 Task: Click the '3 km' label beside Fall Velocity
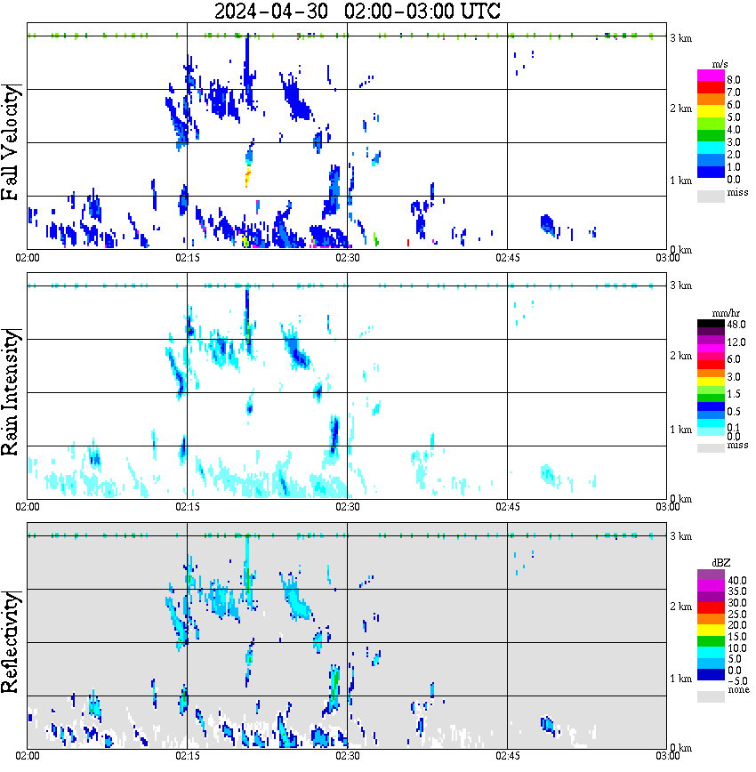click(x=680, y=38)
